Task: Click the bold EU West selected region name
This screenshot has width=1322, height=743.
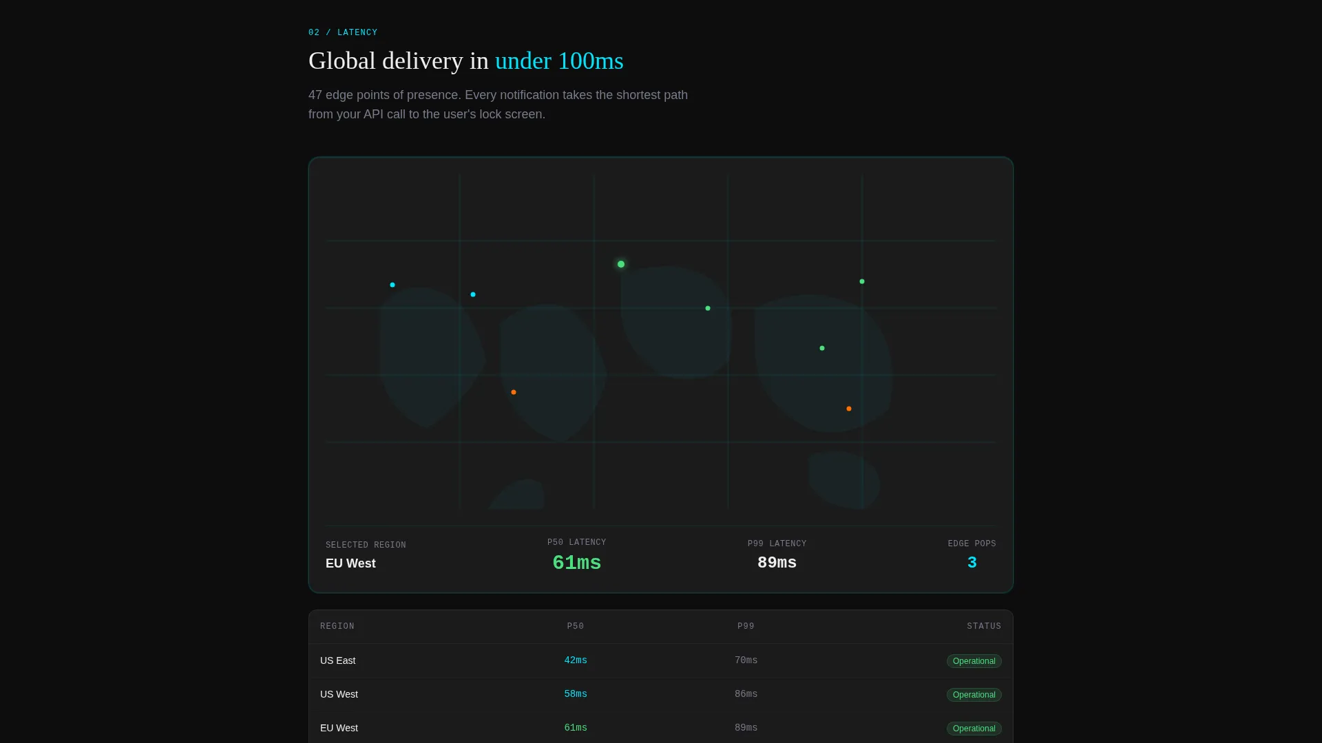Action: 350,563
